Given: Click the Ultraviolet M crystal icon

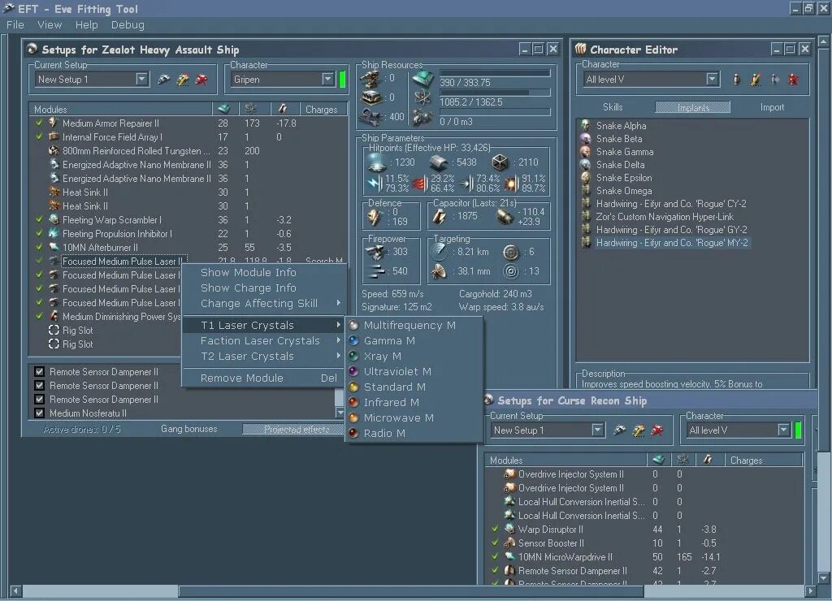Looking at the screenshot, I should coord(353,371).
